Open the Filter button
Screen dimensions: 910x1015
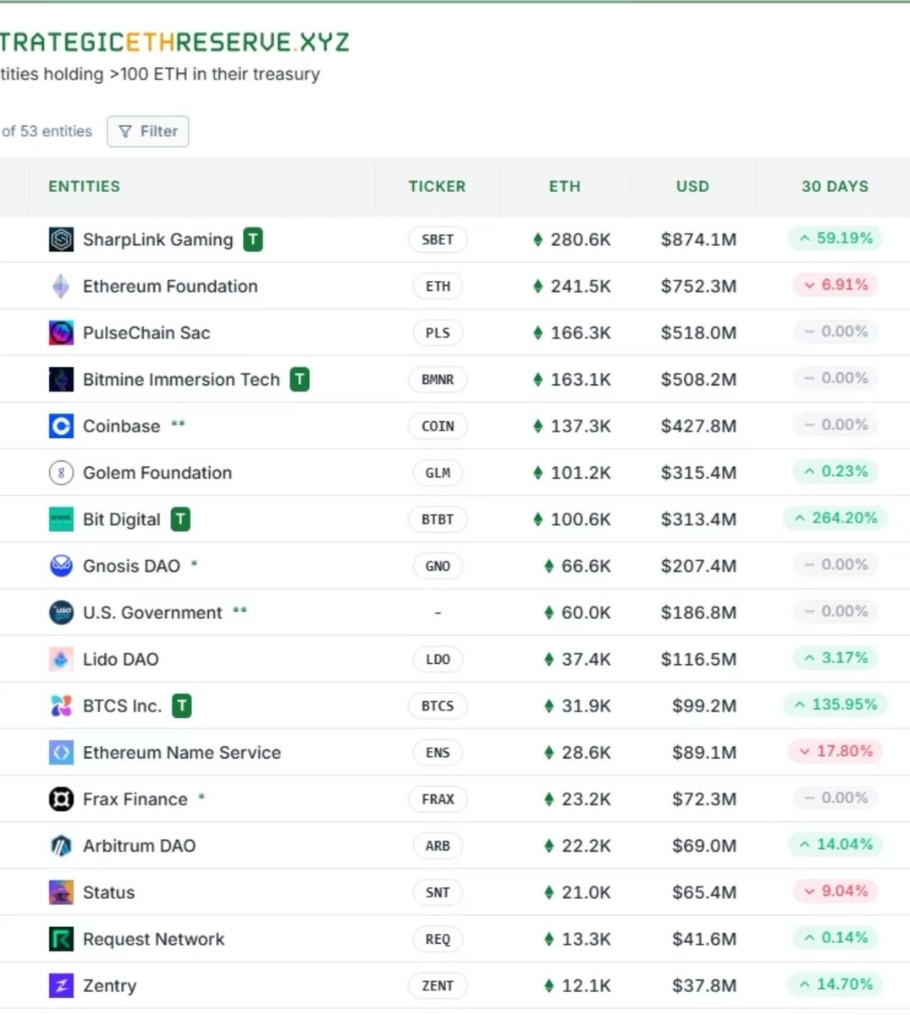(x=148, y=132)
